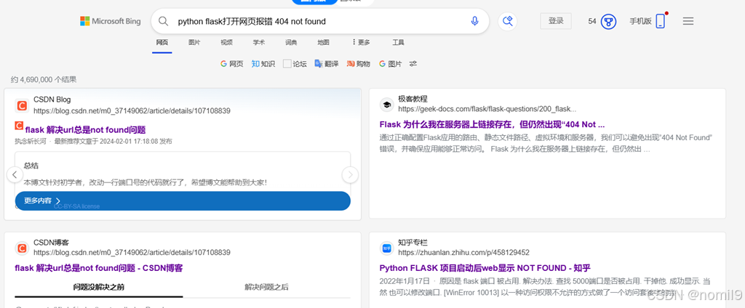Select the 视频 search tab
The height and width of the screenshot is (308, 745).
pos(227,42)
